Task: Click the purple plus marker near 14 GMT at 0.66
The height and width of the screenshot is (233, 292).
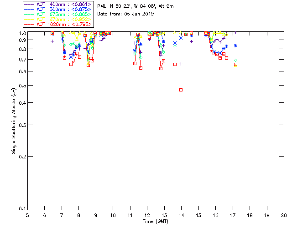Action: tap(181, 64)
